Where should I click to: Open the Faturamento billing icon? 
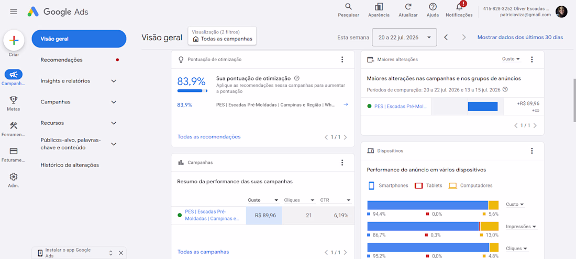pos(14,151)
